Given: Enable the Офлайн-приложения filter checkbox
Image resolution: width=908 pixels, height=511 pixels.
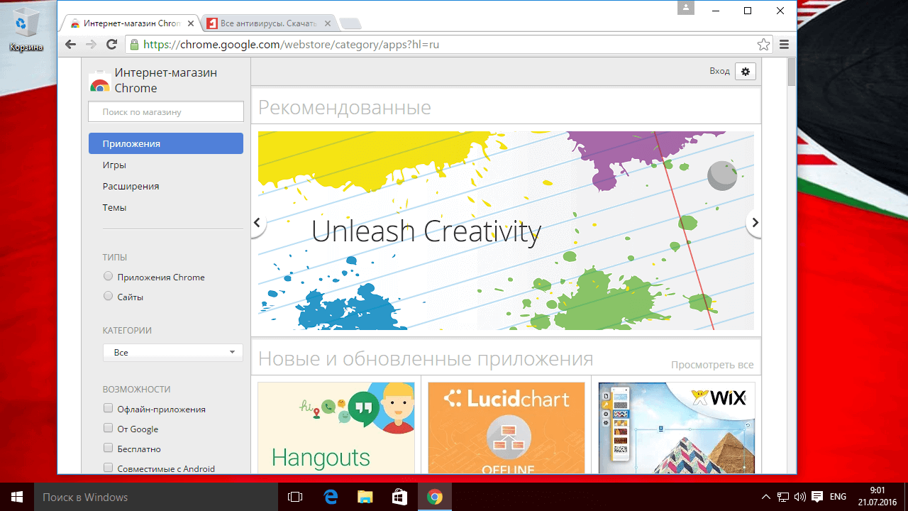Looking at the screenshot, I should click(108, 407).
